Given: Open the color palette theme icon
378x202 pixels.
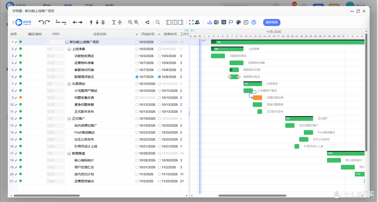Looking at the screenshot, I should (x=238, y=22).
